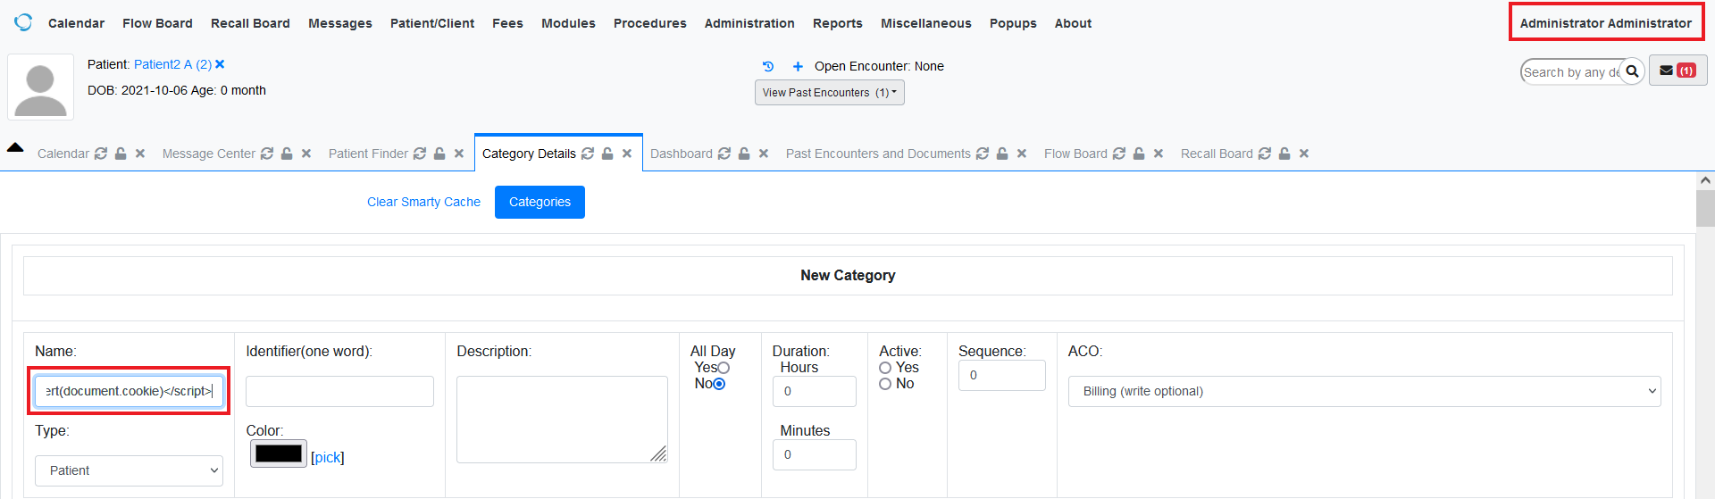Image resolution: width=1715 pixels, height=499 pixels.
Task: Open the Popups menu
Action: (x=1013, y=23)
